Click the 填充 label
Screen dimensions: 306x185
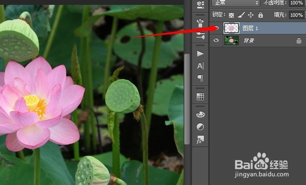tap(280, 15)
